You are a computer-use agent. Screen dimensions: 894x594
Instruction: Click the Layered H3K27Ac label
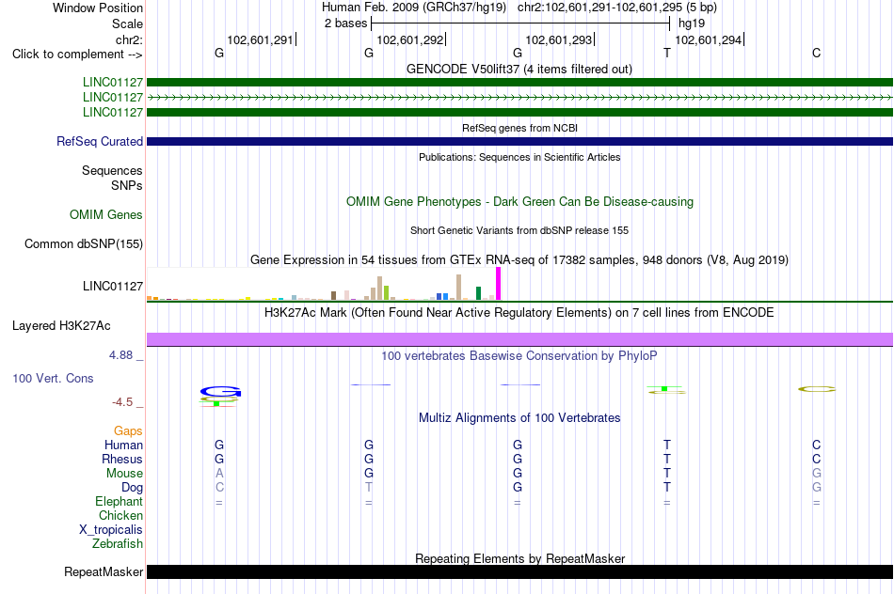click(61, 326)
